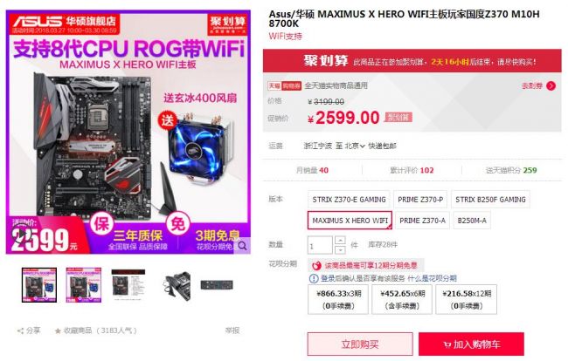Click the red arrow coupon icon
568x361 pixels.
tap(551, 85)
